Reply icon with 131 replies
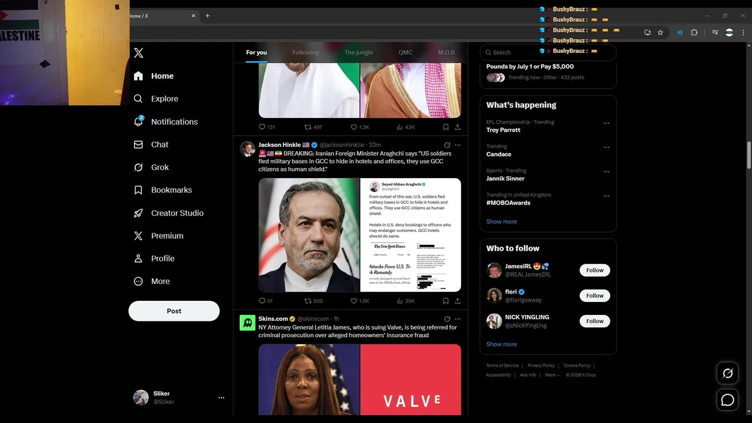 tap(262, 127)
